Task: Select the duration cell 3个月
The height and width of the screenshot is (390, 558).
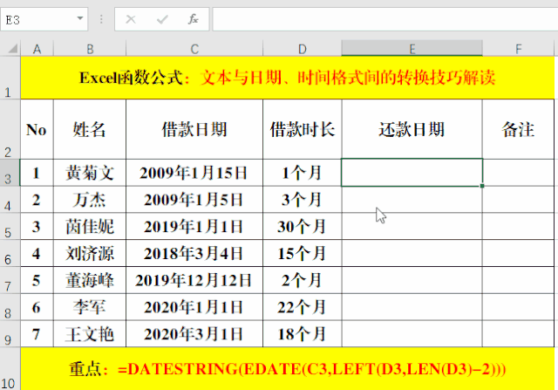Action: (303, 200)
